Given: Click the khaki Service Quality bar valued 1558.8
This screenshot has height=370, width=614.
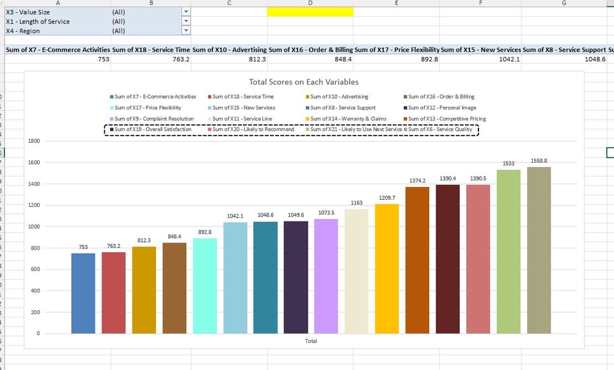Looking at the screenshot, I should pos(539,250).
